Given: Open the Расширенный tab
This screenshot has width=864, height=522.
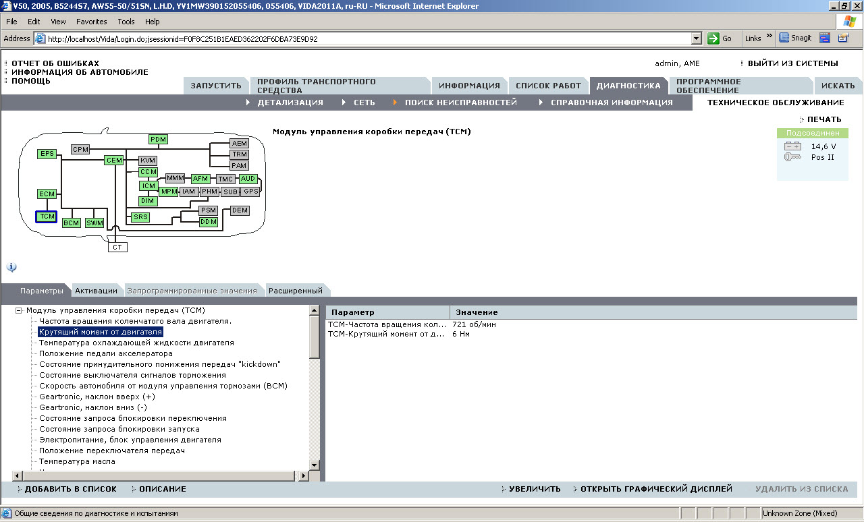Looking at the screenshot, I should coord(295,291).
